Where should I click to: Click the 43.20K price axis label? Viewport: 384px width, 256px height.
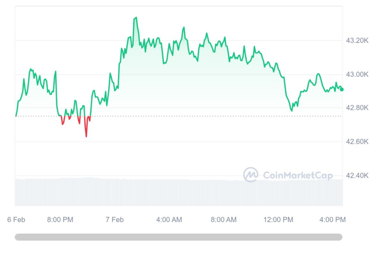click(x=357, y=41)
